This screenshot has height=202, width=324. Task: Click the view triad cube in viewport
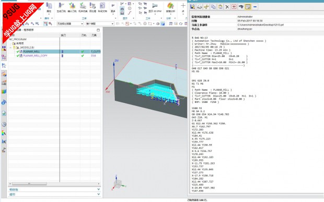click(x=118, y=184)
